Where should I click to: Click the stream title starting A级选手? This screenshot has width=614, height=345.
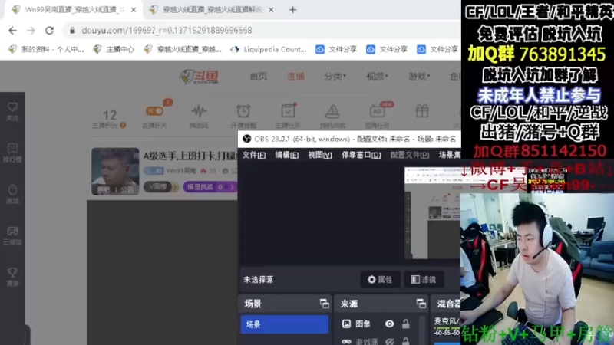click(190, 156)
